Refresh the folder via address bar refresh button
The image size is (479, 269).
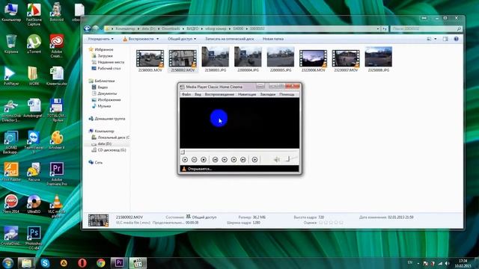[385, 28]
